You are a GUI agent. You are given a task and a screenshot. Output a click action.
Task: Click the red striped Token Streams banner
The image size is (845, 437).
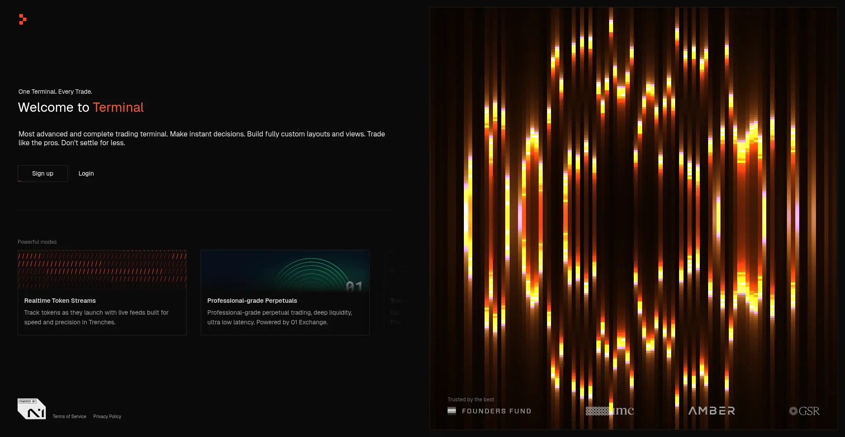(102, 269)
